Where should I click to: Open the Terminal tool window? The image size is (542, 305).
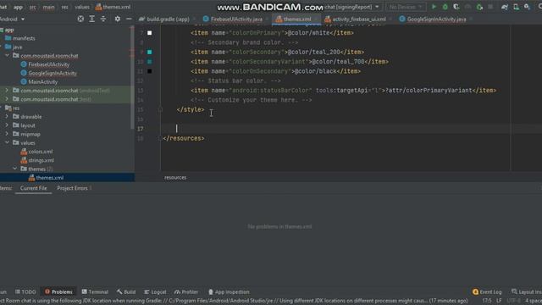point(95,291)
